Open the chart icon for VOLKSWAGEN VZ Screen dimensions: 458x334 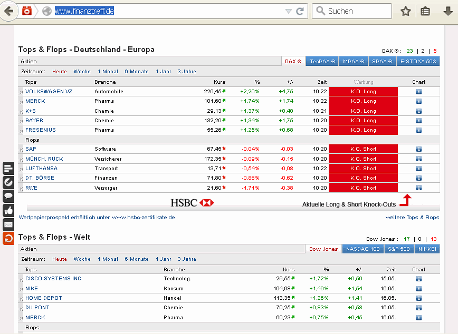click(419, 92)
